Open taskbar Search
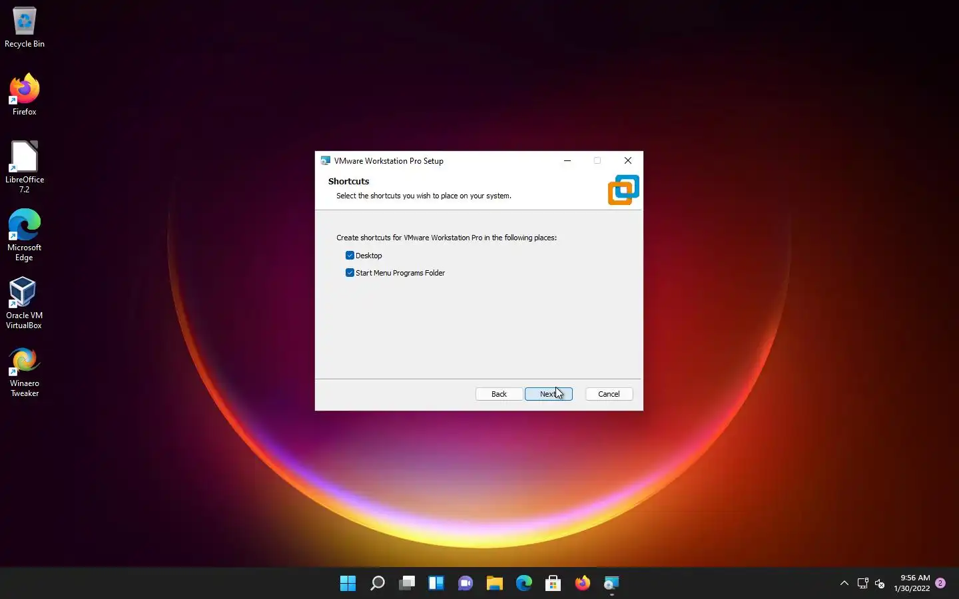The width and height of the screenshot is (959, 599). (x=378, y=584)
